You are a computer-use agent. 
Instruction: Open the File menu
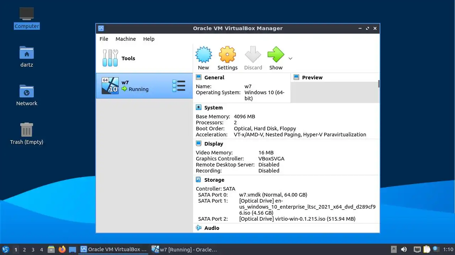pyautogui.click(x=104, y=39)
